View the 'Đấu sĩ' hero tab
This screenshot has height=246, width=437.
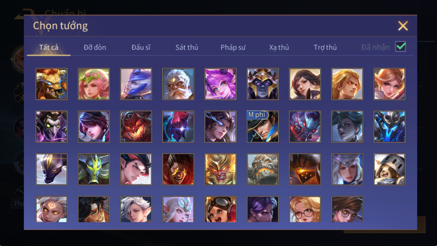141,47
